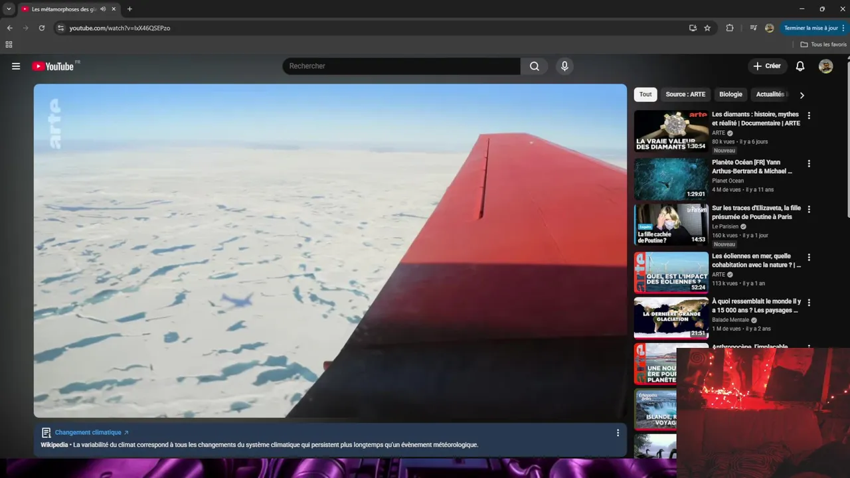Open options for À quoi ressemblait video
The height and width of the screenshot is (478, 850).
pos(809,302)
